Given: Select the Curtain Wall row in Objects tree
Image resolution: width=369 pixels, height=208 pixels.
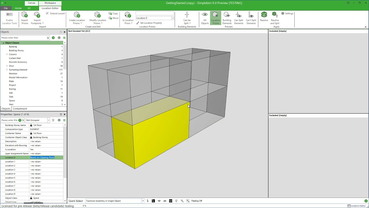Looking at the screenshot, I should (32, 58).
